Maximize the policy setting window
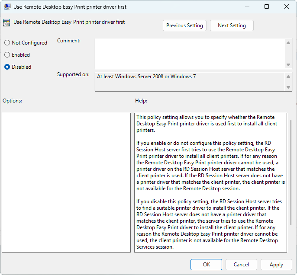This screenshot has width=297, height=275. tap(267, 6)
